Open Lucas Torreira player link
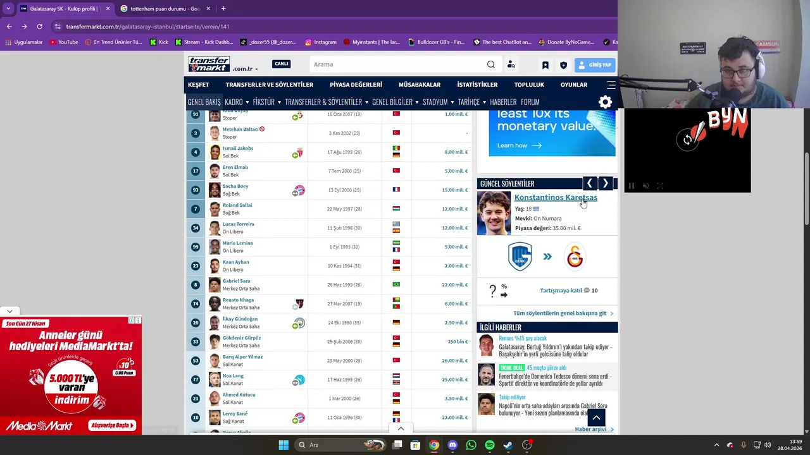 click(x=239, y=224)
